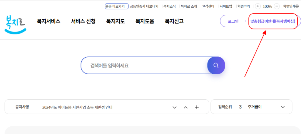
Task: Open the 서비스 신청 menu
Action: click(x=83, y=21)
